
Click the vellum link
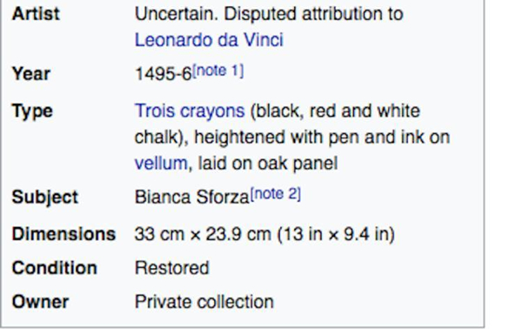pos(161,163)
